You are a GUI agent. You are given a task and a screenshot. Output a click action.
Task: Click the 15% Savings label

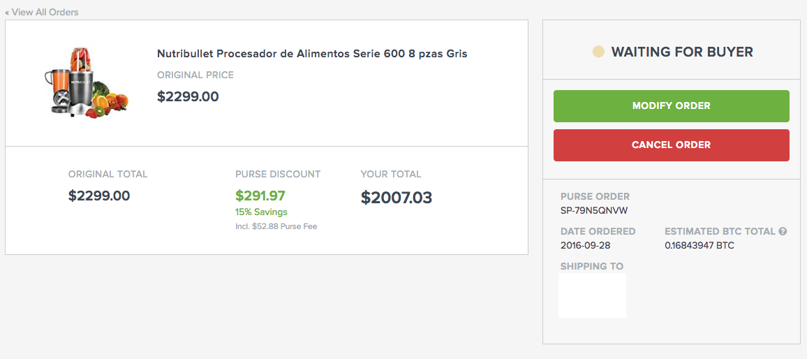261,212
